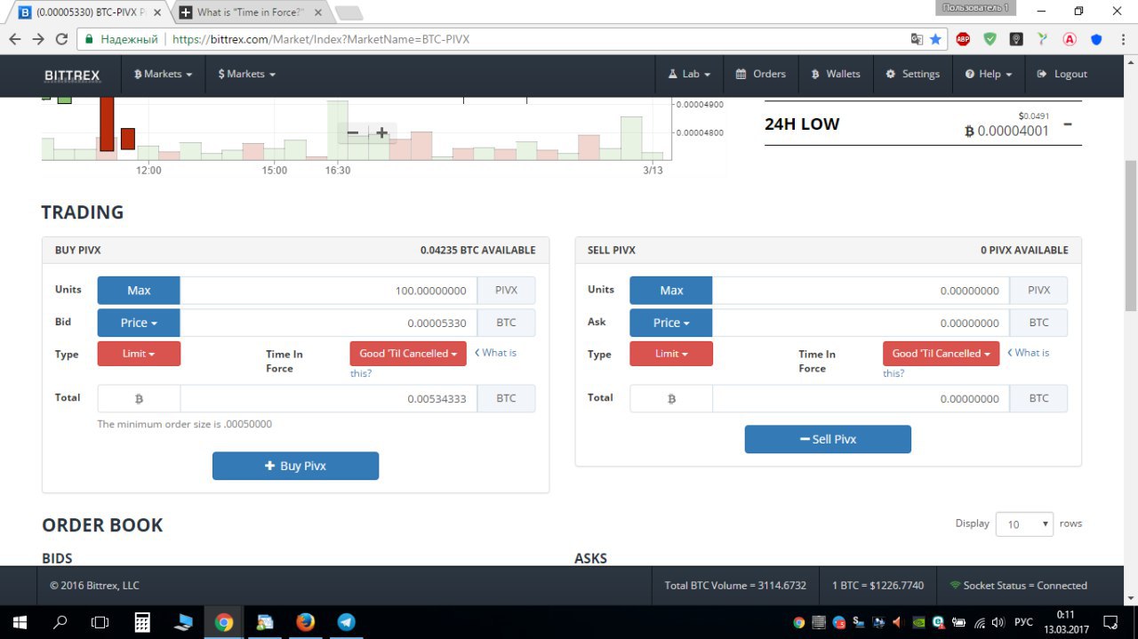This screenshot has width=1138, height=639.
Task: Zoom out the chart with minus button
Action: click(353, 132)
